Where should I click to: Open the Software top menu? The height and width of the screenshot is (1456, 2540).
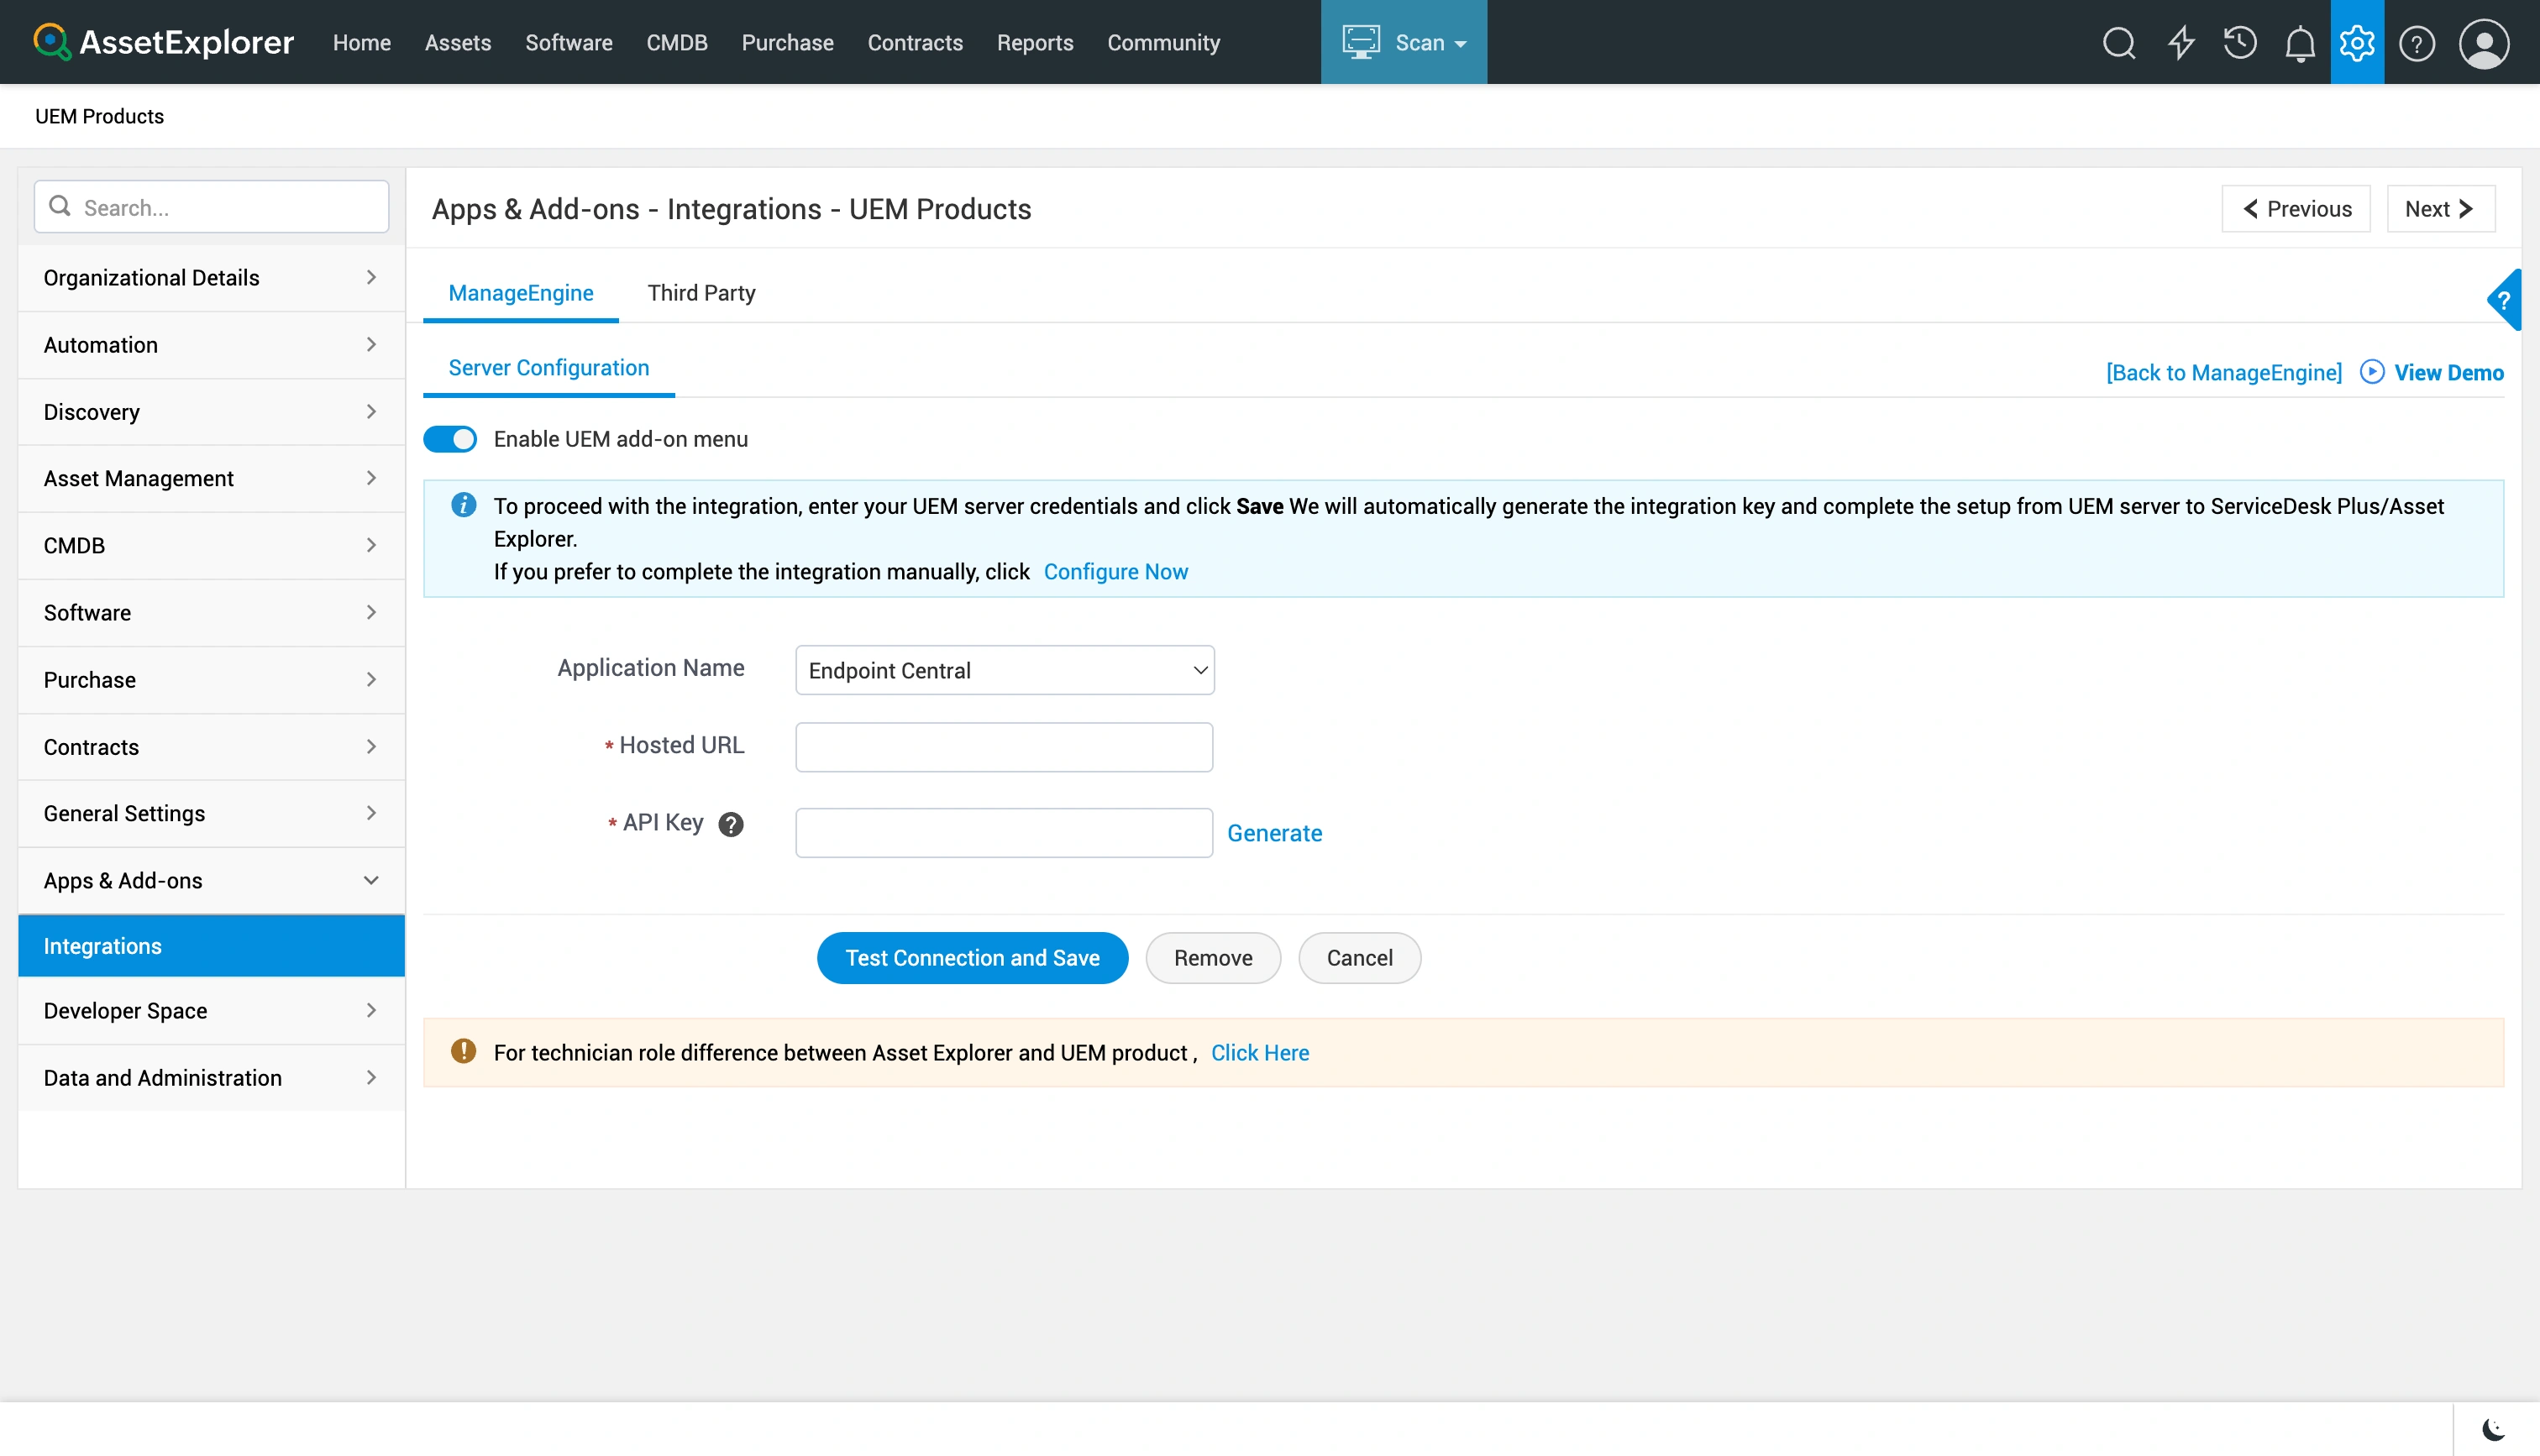(x=569, y=43)
